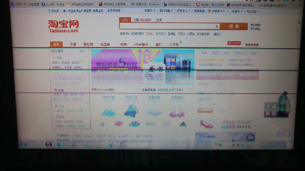Screen dimensions: 305x171
Task: Click the 高级搜索 link beside search button
Action: (255, 25)
